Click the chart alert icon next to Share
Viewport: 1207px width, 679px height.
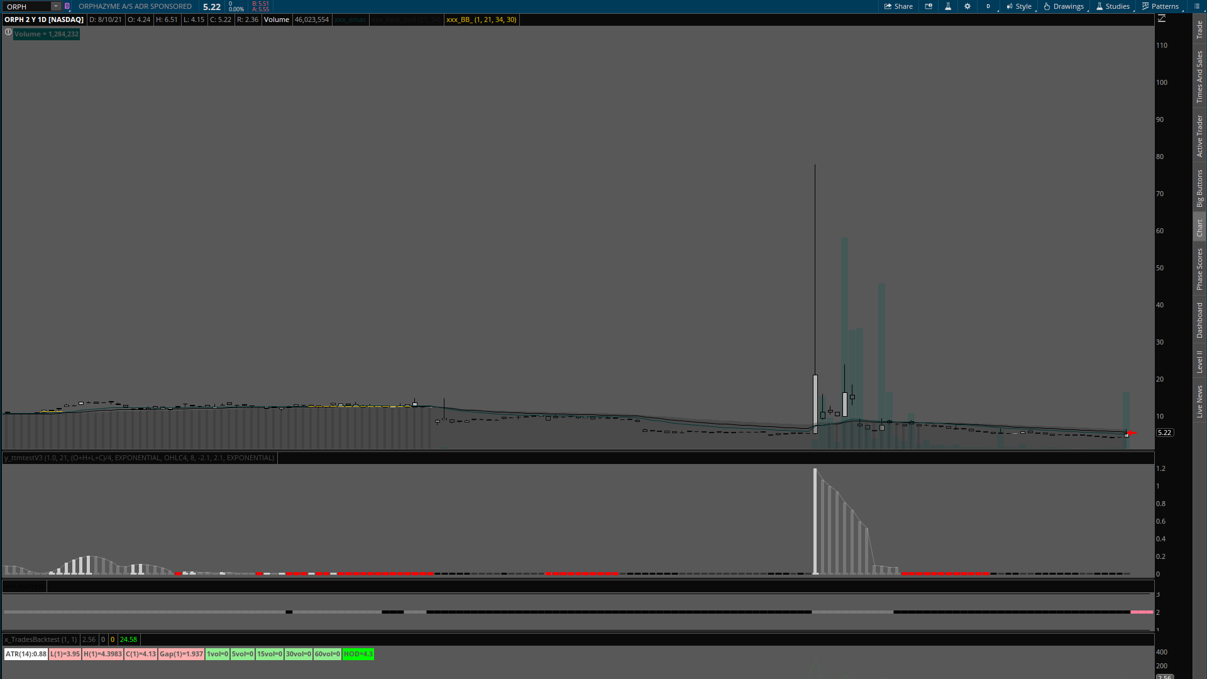point(929,6)
